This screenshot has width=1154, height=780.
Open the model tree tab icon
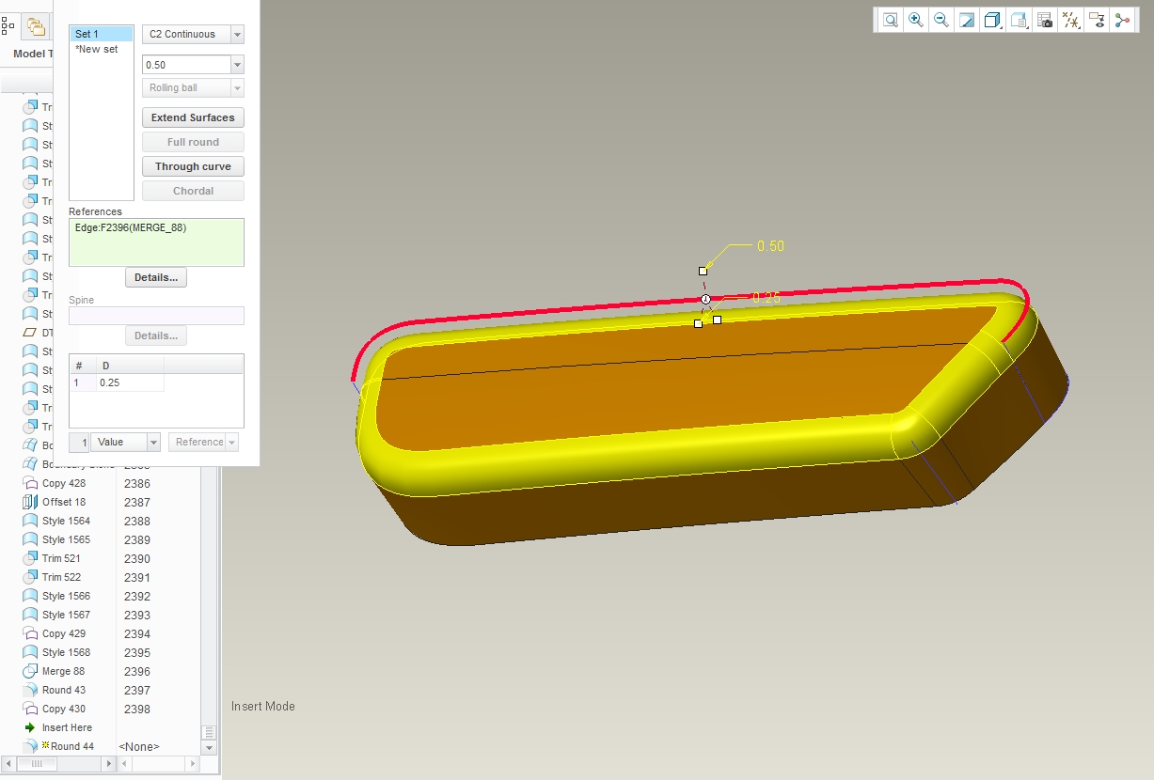coord(8,26)
